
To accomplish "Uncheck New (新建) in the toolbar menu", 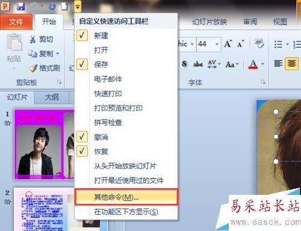I will 126,36.
